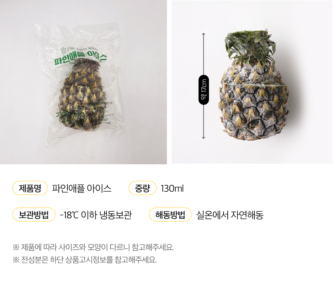333x284 pixels.
Task: Click the 실온에서 자연해동 text
Action: point(230,215)
